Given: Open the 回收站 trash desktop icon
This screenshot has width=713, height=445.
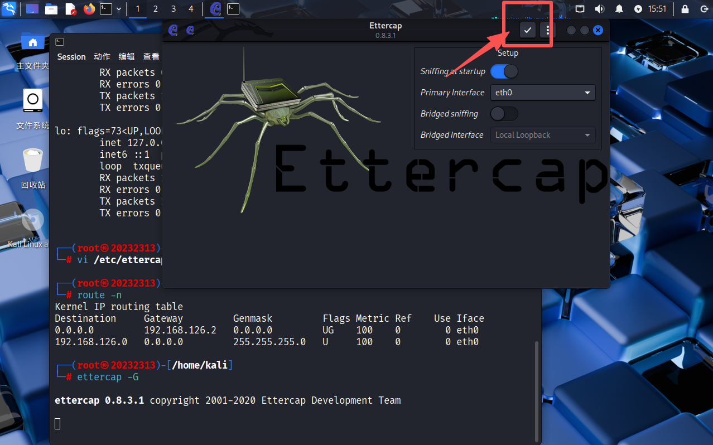Looking at the screenshot, I should click(33, 169).
